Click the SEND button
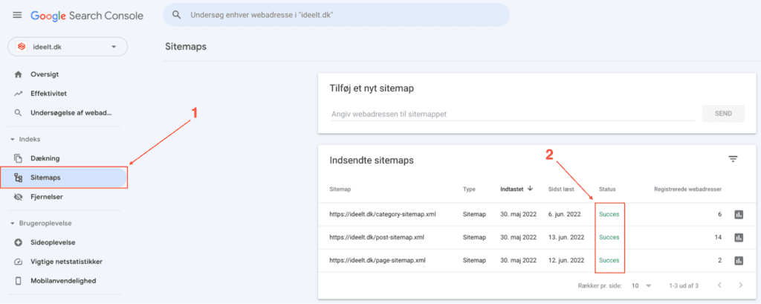Image resolution: width=761 pixels, height=304 pixels. coord(722,113)
